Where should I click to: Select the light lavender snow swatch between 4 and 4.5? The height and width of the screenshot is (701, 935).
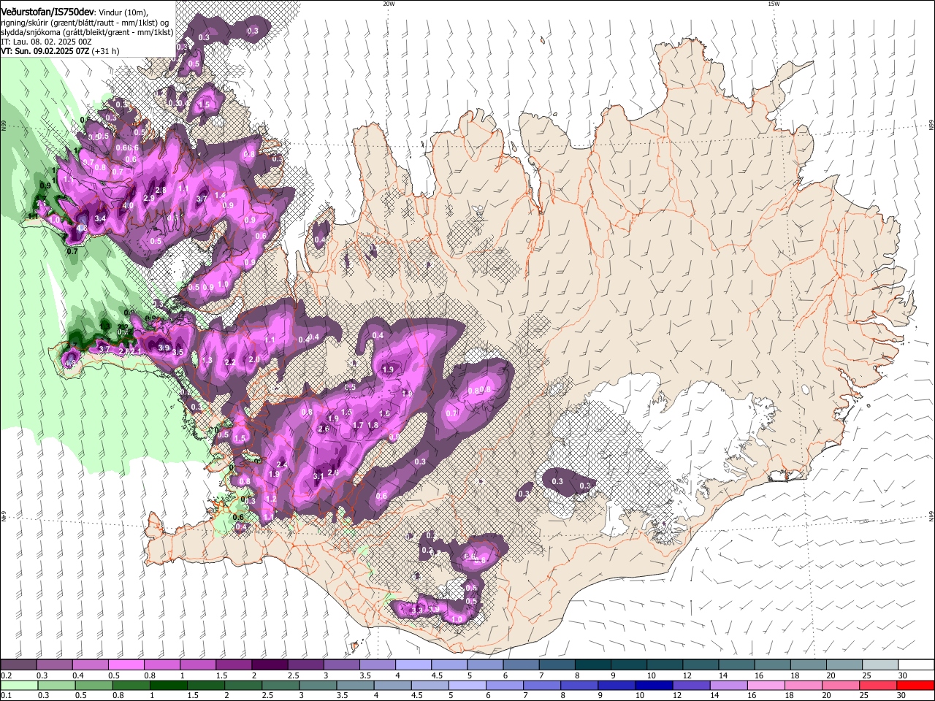(413, 665)
